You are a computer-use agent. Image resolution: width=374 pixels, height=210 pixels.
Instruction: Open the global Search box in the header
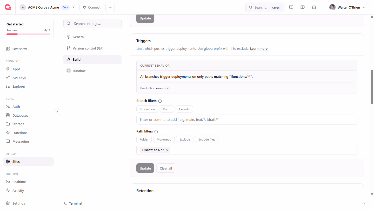point(265,7)
